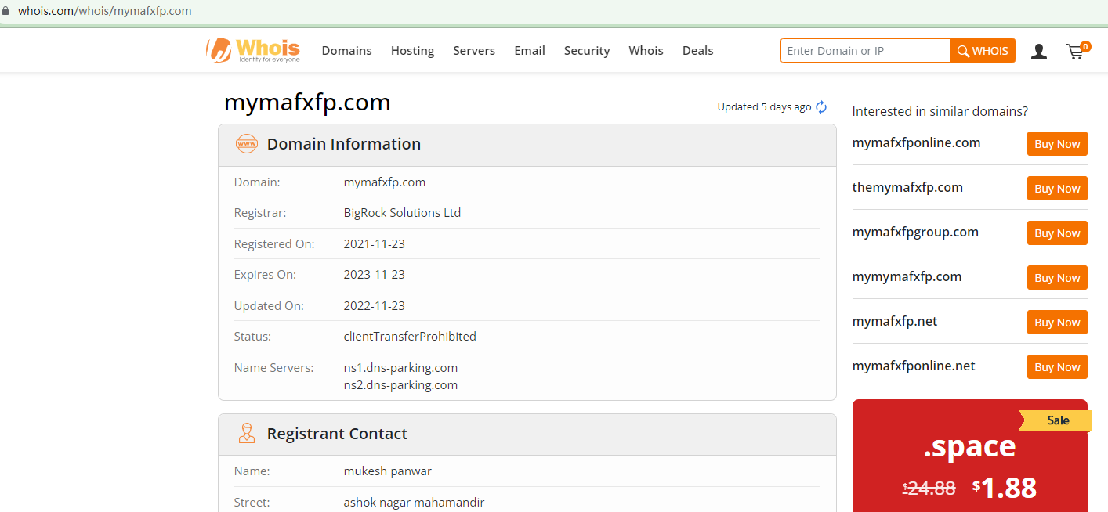Click the Sale ribbon on the banner
The image size is (1108, 512).
(1056, 420)
